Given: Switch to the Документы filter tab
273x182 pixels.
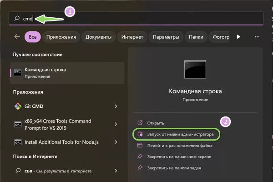Looking at the screenshot, I should pos(98,37).
